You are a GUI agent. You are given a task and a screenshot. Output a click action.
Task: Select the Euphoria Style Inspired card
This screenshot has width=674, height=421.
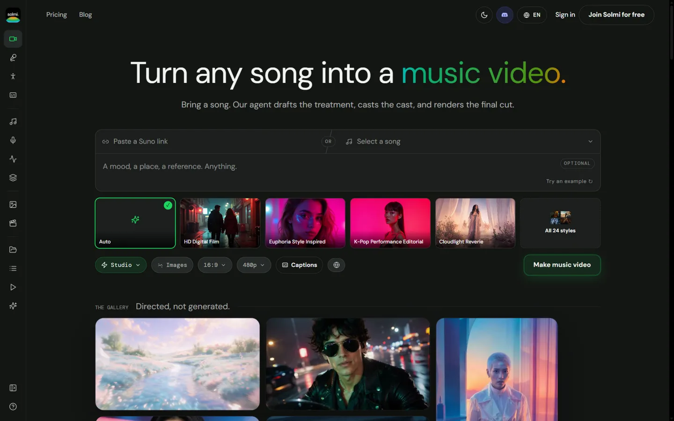(x=305, y=223)
